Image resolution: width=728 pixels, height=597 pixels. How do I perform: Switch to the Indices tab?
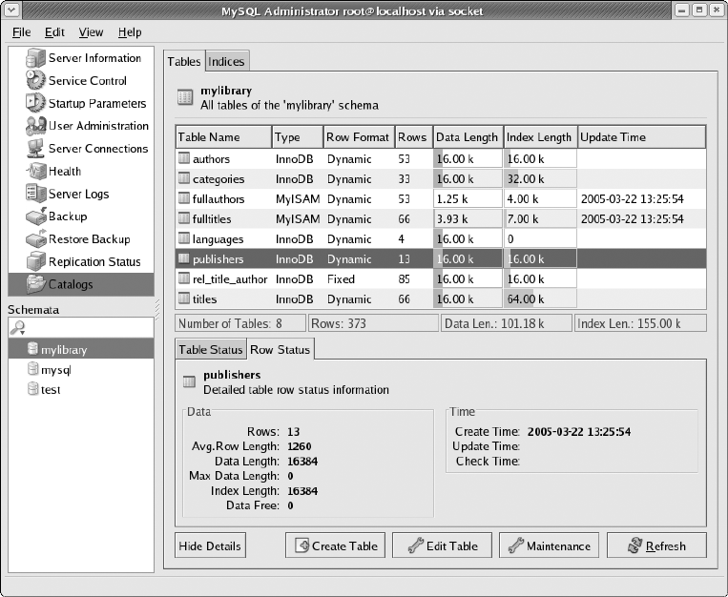226,61
